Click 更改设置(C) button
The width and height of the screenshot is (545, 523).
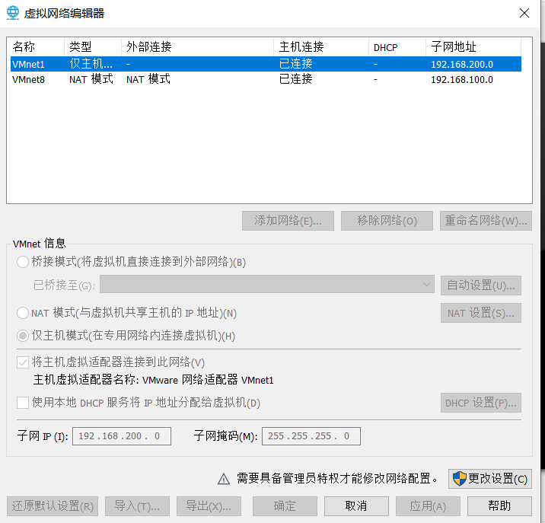point(490,479)
